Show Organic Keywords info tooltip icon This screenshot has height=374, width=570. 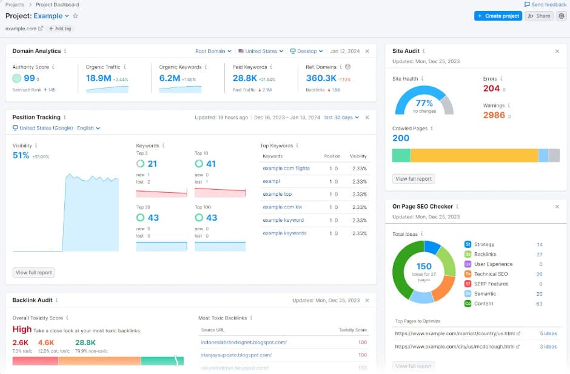coord(206,67)
